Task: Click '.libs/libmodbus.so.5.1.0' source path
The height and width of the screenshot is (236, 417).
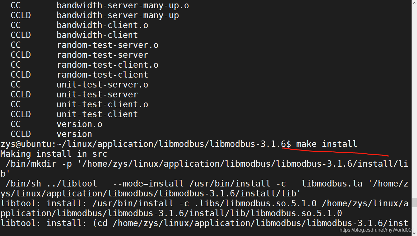Action: (255, 203)
